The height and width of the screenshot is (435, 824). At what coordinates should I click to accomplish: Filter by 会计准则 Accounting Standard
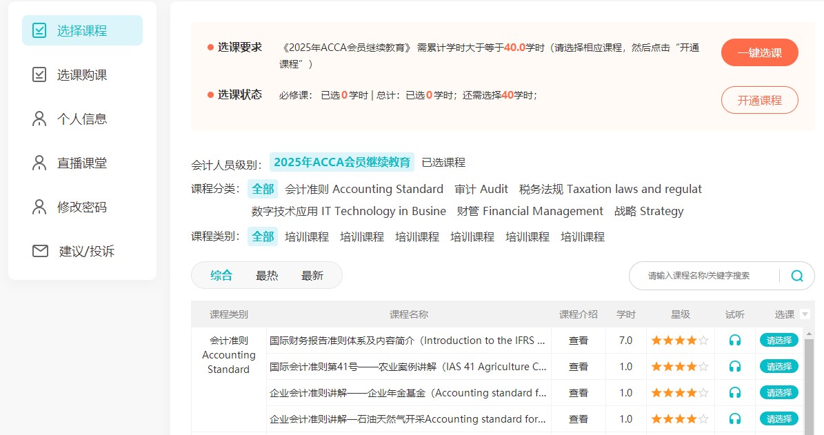click(364, 189)
